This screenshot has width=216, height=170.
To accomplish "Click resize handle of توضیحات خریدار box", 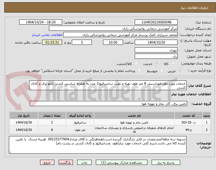I will pos(10,152).
